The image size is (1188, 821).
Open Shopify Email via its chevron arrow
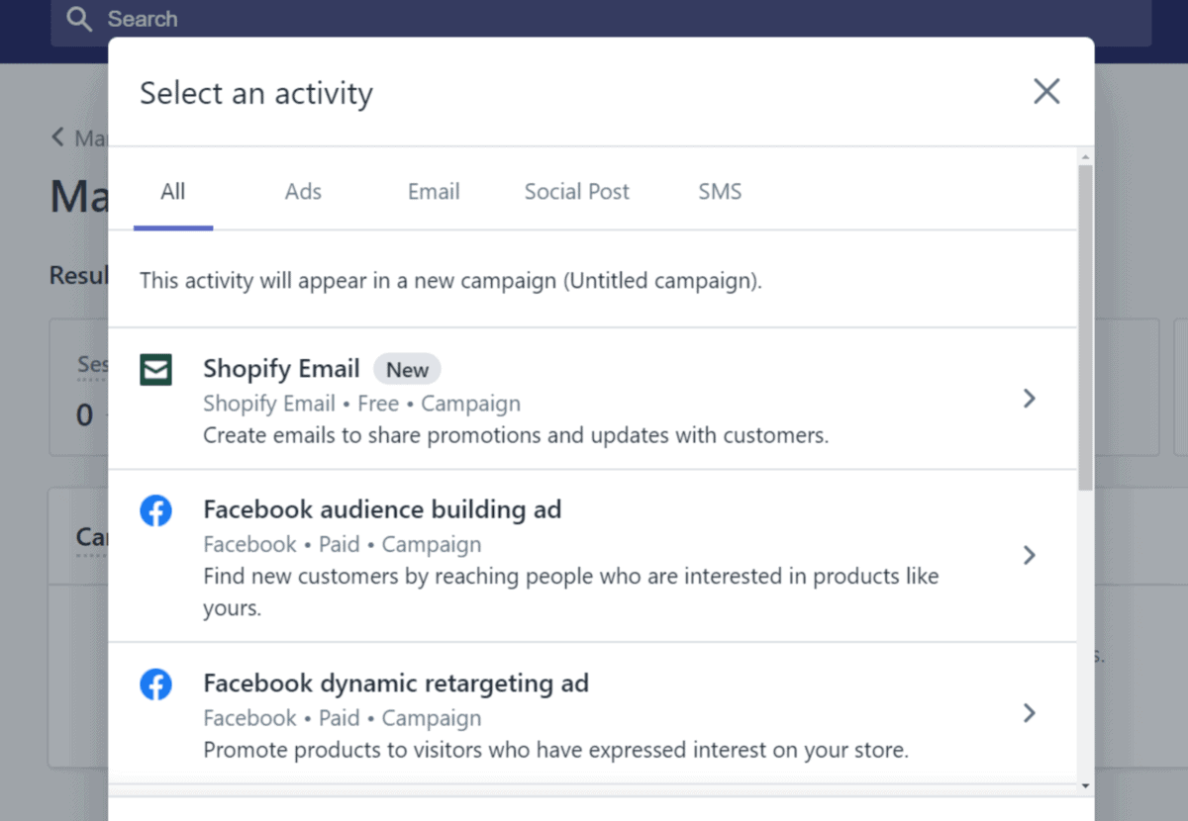[x=1030, y=398]
